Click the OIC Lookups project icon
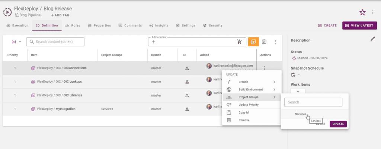Viewport: 381px width, 149px height. [x=33, y=82]
